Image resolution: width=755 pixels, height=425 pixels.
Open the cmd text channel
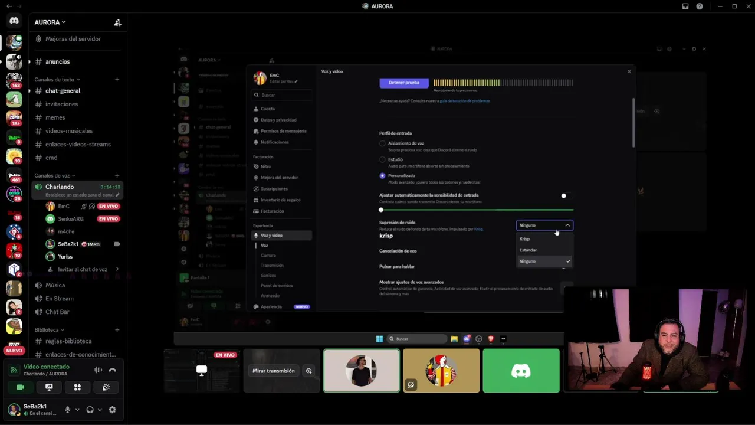coord(77,158)
